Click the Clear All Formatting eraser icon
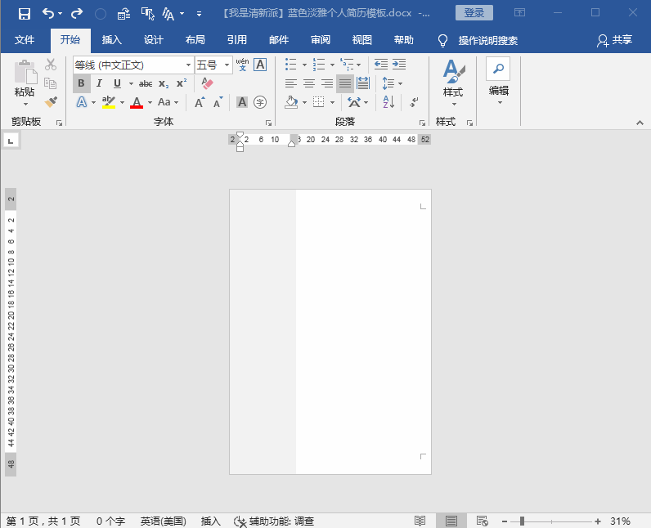 click(207, 83)
